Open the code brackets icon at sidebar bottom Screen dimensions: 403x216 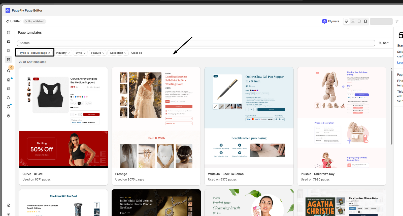[x=9, y=214]
